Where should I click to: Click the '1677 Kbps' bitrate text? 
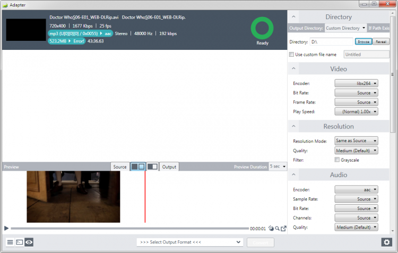tap(82, 26)
